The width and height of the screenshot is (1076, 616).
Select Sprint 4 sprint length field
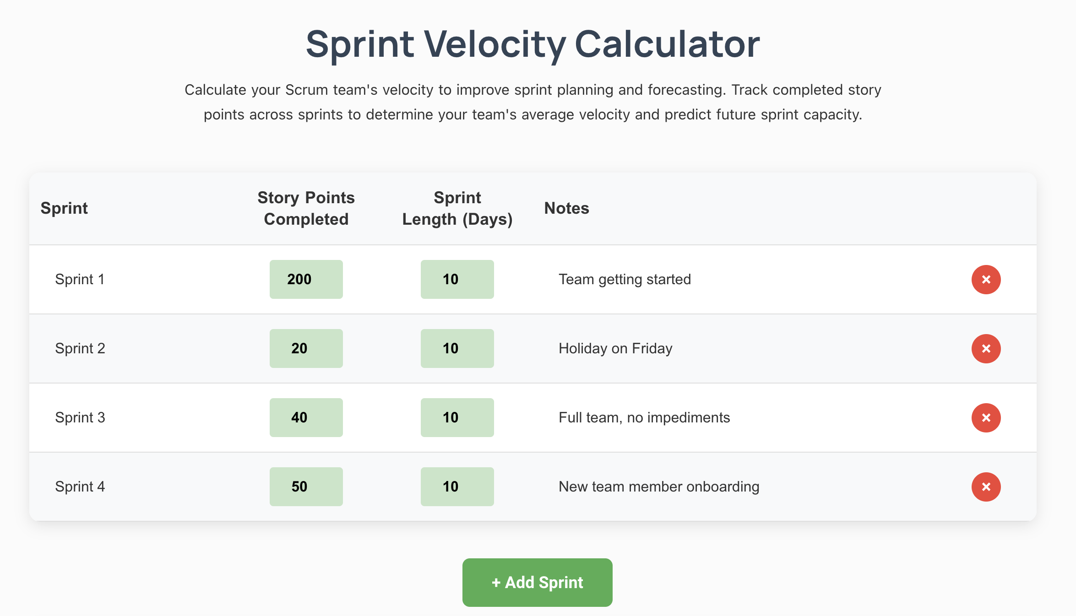[457, 487]
